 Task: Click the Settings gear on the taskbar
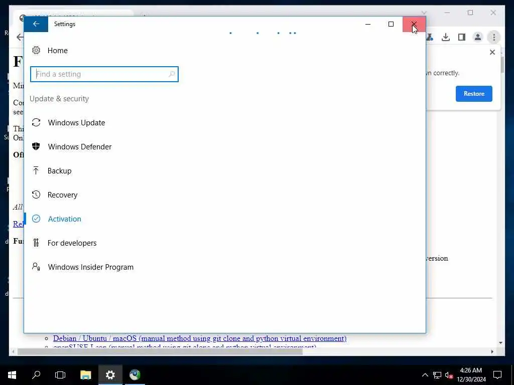pyautogui.click(x=110, y=375)
